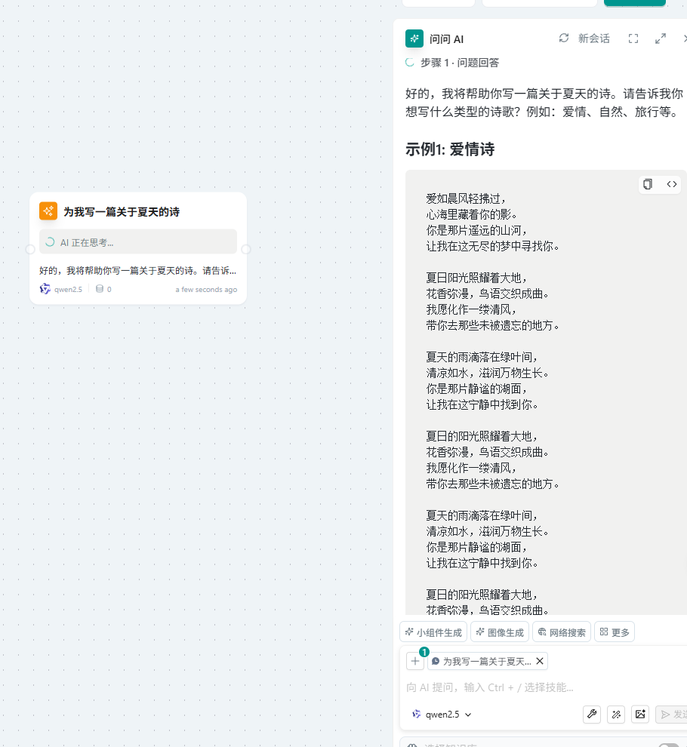Click the qwen2.5 label on the node
The image size is (687, 747).
tap(68, 289)
